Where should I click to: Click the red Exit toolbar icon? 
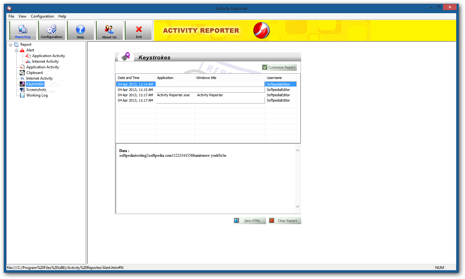139,29
